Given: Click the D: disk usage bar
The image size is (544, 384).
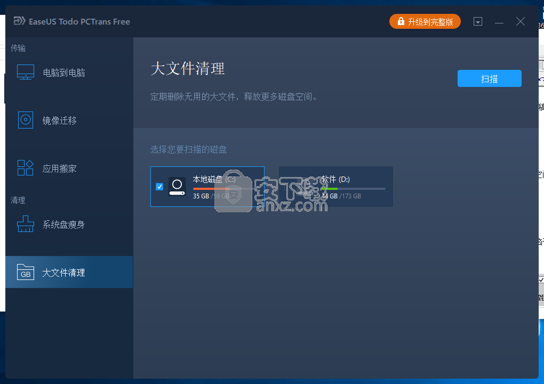Looking at the screenshot, I should tap(353, 189).
